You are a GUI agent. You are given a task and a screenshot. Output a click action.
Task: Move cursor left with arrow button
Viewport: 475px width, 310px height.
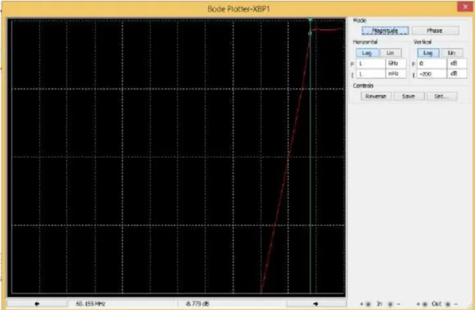37,303
